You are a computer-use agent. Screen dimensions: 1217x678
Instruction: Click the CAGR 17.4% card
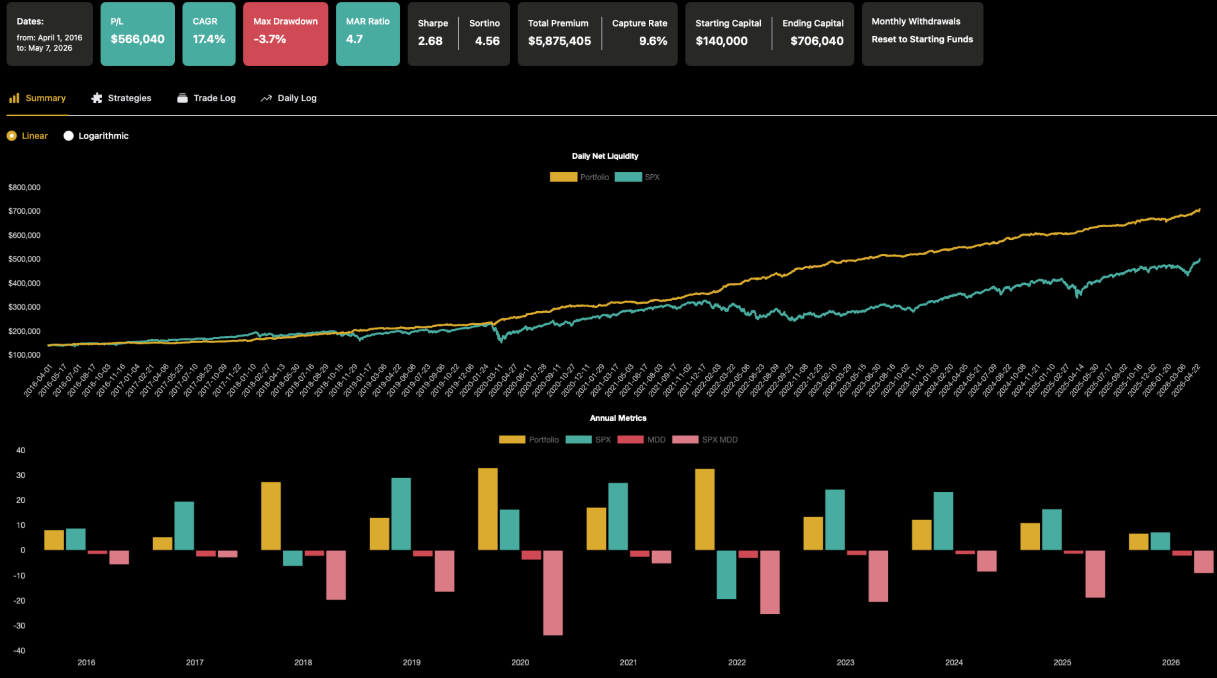[209, 34]
